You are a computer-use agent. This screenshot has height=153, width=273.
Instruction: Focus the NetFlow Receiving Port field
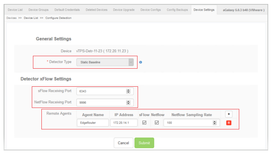click(105, 102)
